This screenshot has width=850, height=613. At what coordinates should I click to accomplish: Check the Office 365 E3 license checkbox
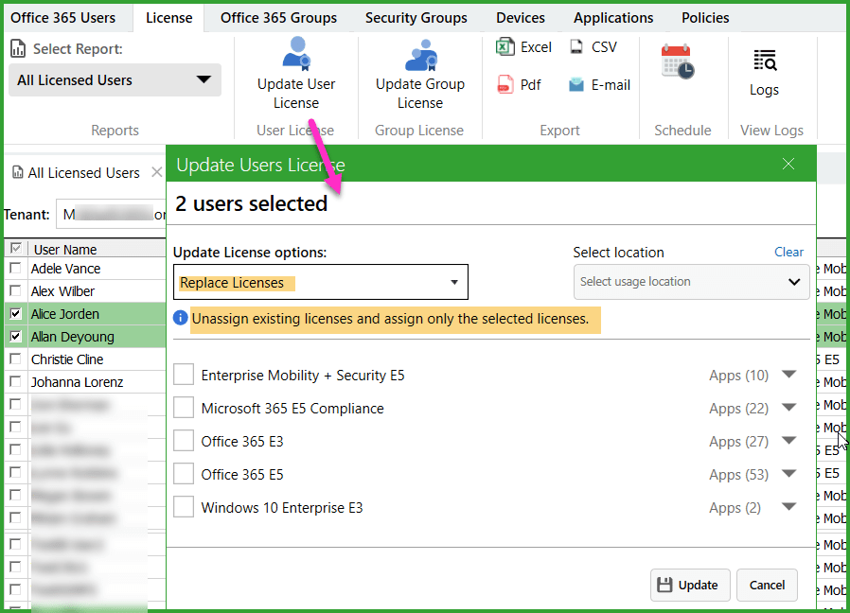pos(184,441)
